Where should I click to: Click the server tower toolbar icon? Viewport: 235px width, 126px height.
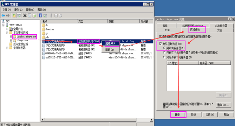51,15
